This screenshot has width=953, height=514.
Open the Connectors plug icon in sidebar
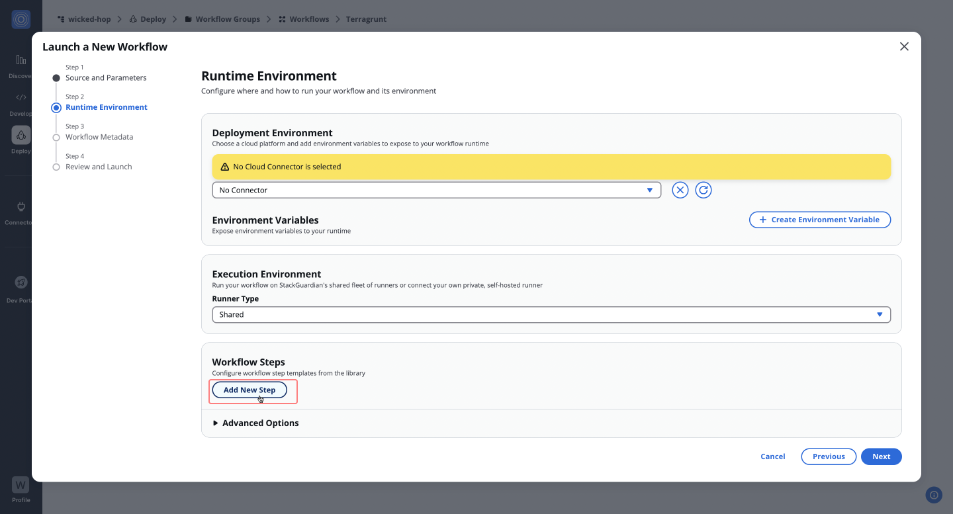(x=21, y=206)
